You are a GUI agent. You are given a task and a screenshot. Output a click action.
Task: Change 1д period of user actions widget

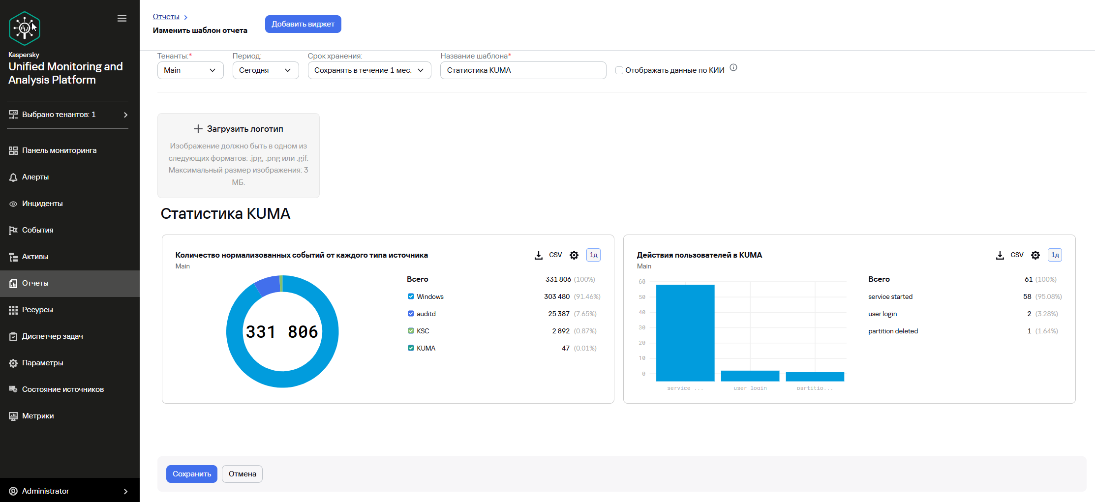1055,255
